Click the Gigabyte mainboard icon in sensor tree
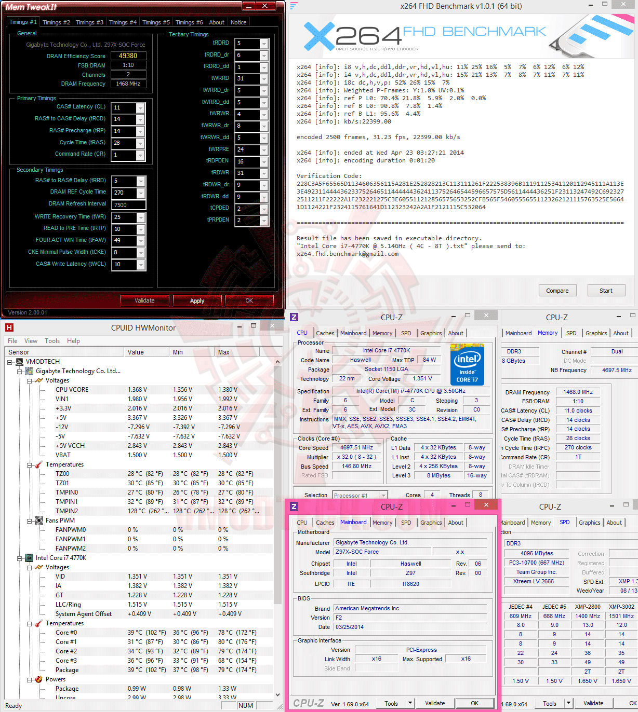638x712 pixels. pyautogui.click(x=30, y=371)
